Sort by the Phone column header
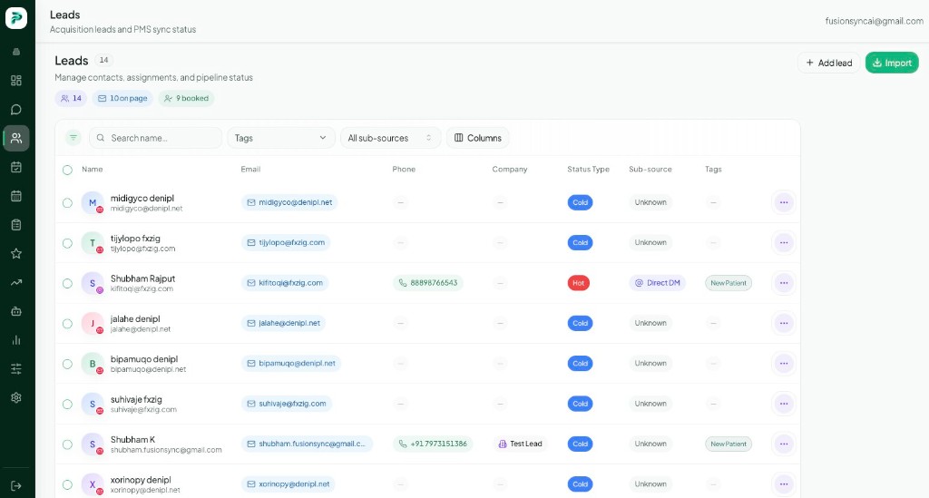Image resolution: width=929 pixels, height=498 pixels. [x=404, y=170]
